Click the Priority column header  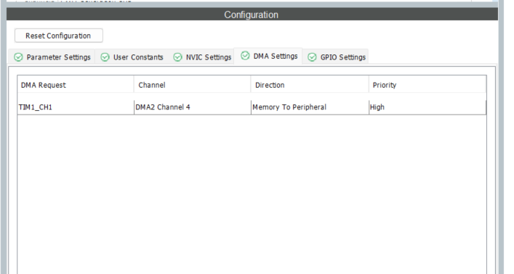pyautogui.click(x=427, y=85)
